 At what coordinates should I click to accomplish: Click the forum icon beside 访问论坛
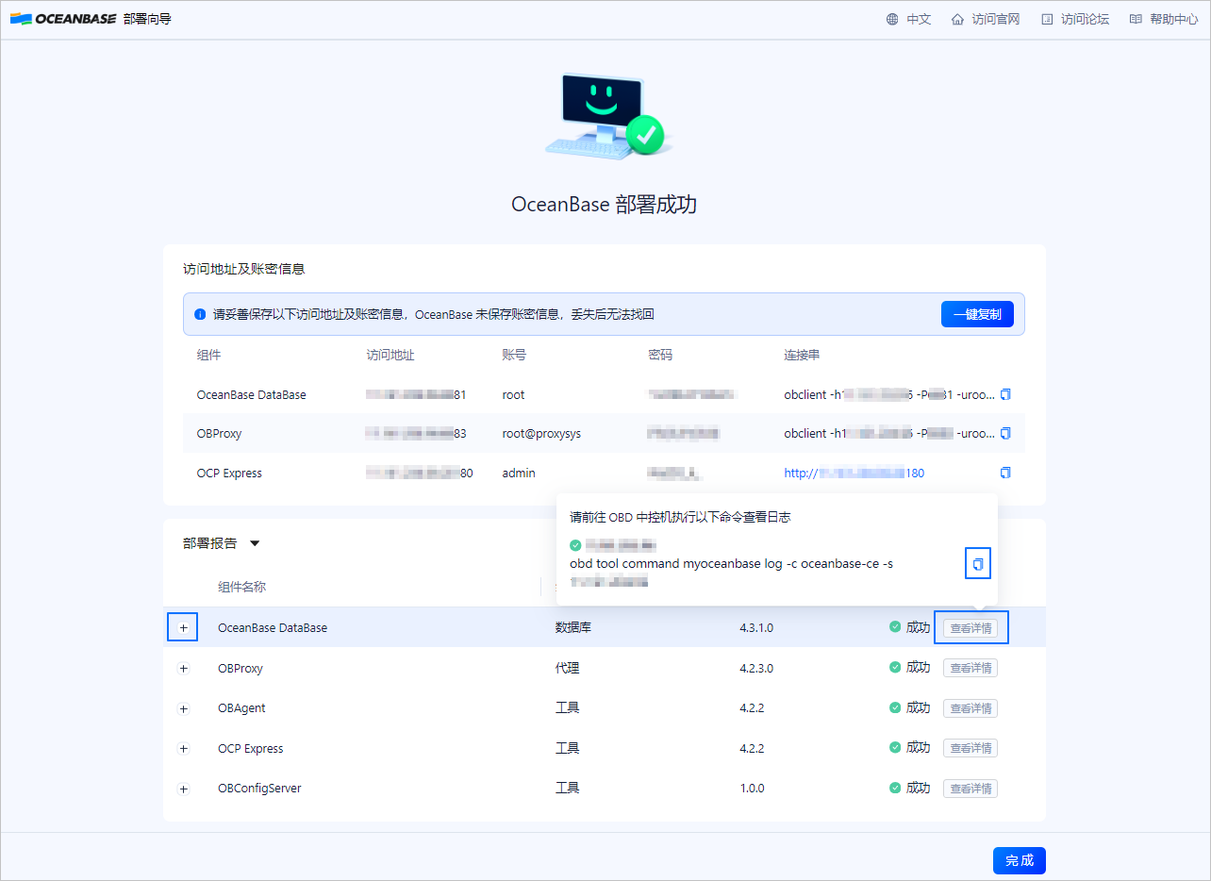click(x=1045, y=18)
